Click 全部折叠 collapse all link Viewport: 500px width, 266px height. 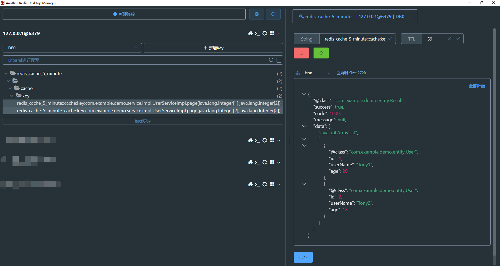477,86
